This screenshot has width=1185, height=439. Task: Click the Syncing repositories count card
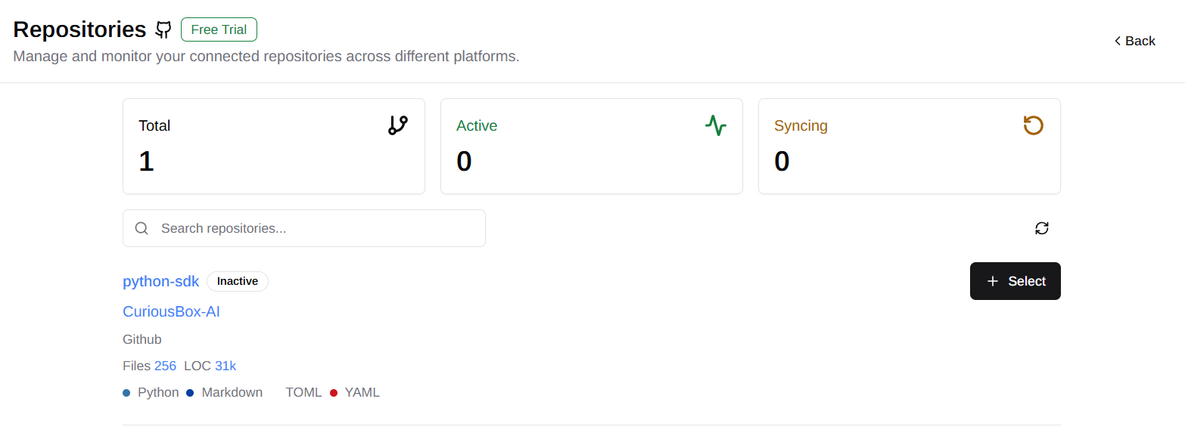point(910,146)
